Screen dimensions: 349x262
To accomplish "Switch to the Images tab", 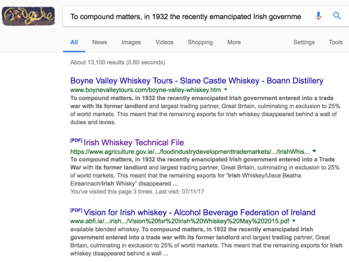I will pyautogui.click(x=131, y=42).
